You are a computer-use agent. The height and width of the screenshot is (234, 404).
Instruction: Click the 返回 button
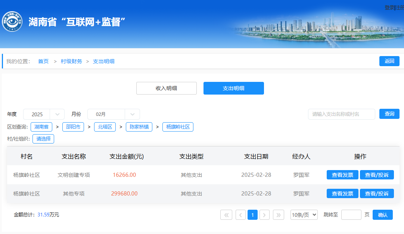click(x=389, y=61)
